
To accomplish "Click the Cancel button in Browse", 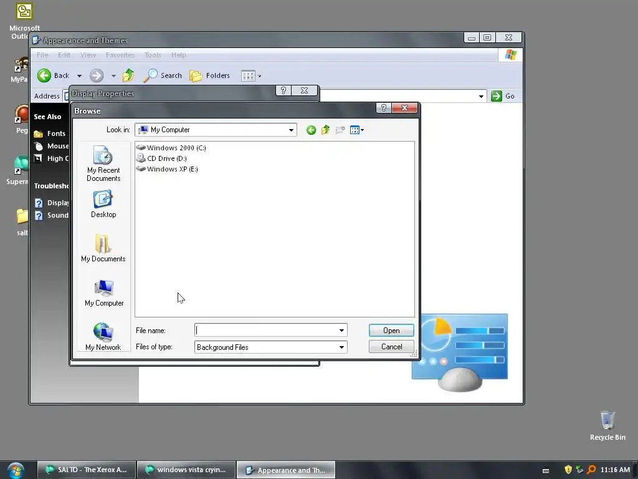I will tap(391, 347).
